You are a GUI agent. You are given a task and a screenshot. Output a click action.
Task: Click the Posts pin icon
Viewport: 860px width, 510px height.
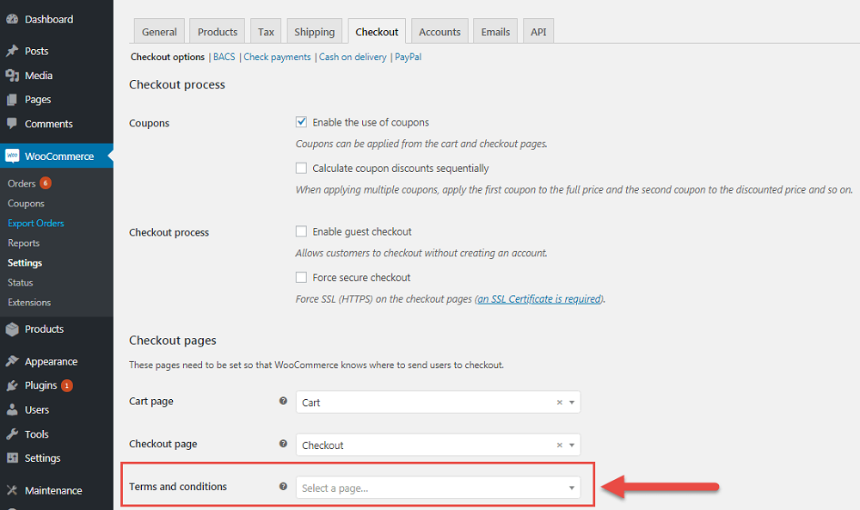click(12, 51)
